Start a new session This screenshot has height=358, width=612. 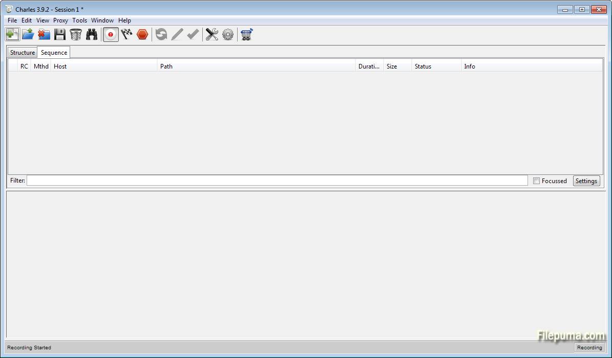(x=11, y=34)
